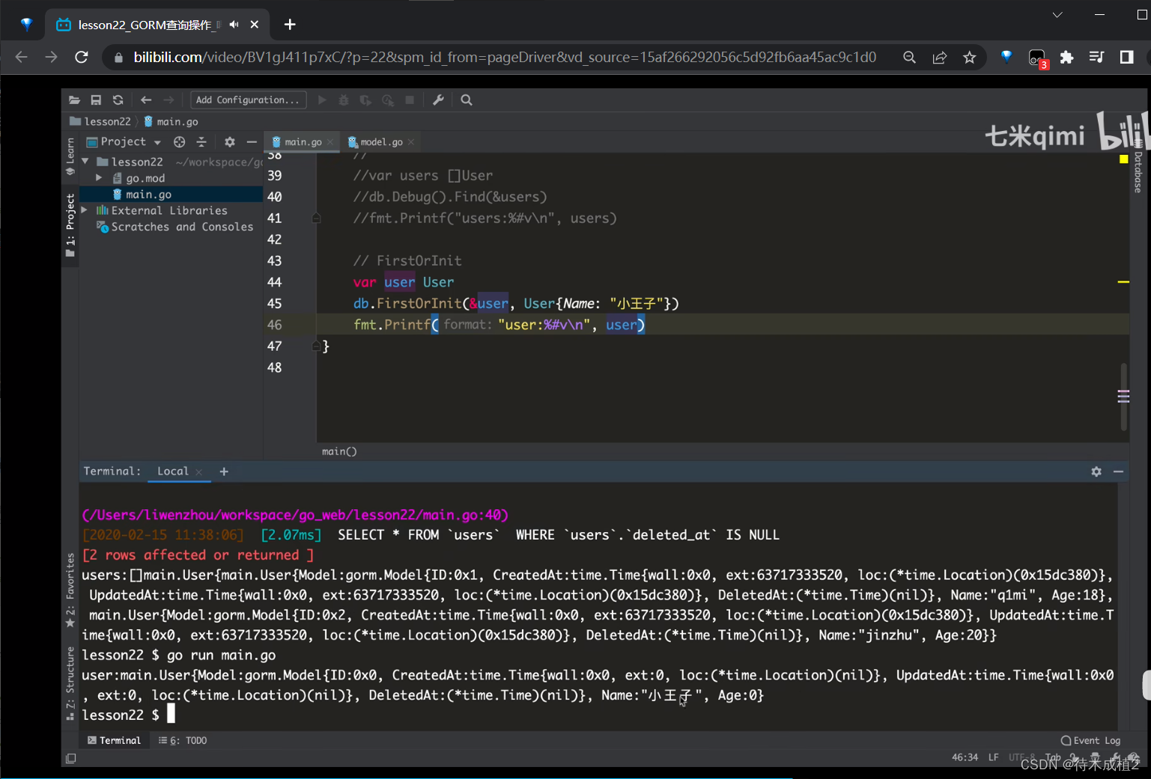Click the Add Configuration button
The height and width of the screenshot is (779, 1151).
pos(248,100)
